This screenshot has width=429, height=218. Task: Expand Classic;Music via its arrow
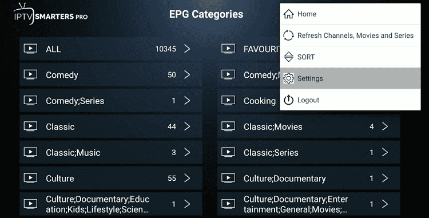coord(187,152)
